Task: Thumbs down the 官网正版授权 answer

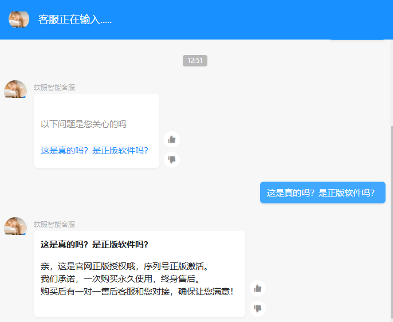Action: point(258,308)
